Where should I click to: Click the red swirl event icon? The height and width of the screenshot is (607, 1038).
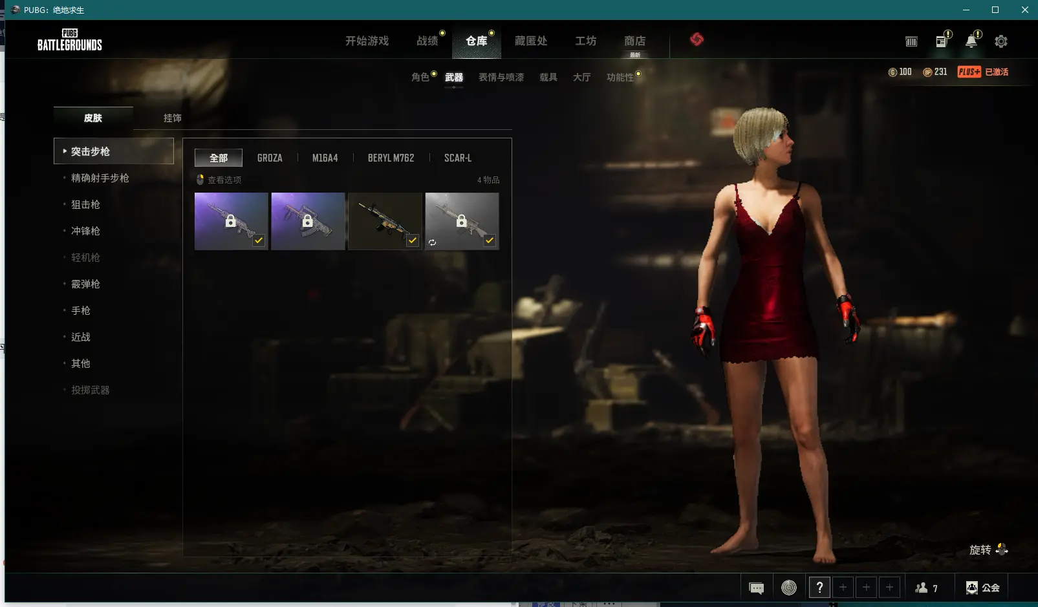pyautogui.click(x=697, y=39)
